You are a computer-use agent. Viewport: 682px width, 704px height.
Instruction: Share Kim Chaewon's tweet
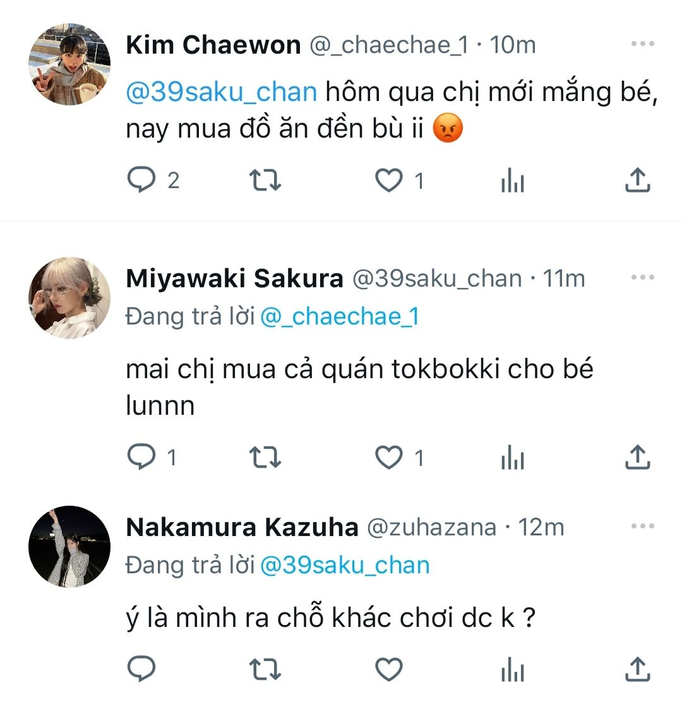(637, 181)
